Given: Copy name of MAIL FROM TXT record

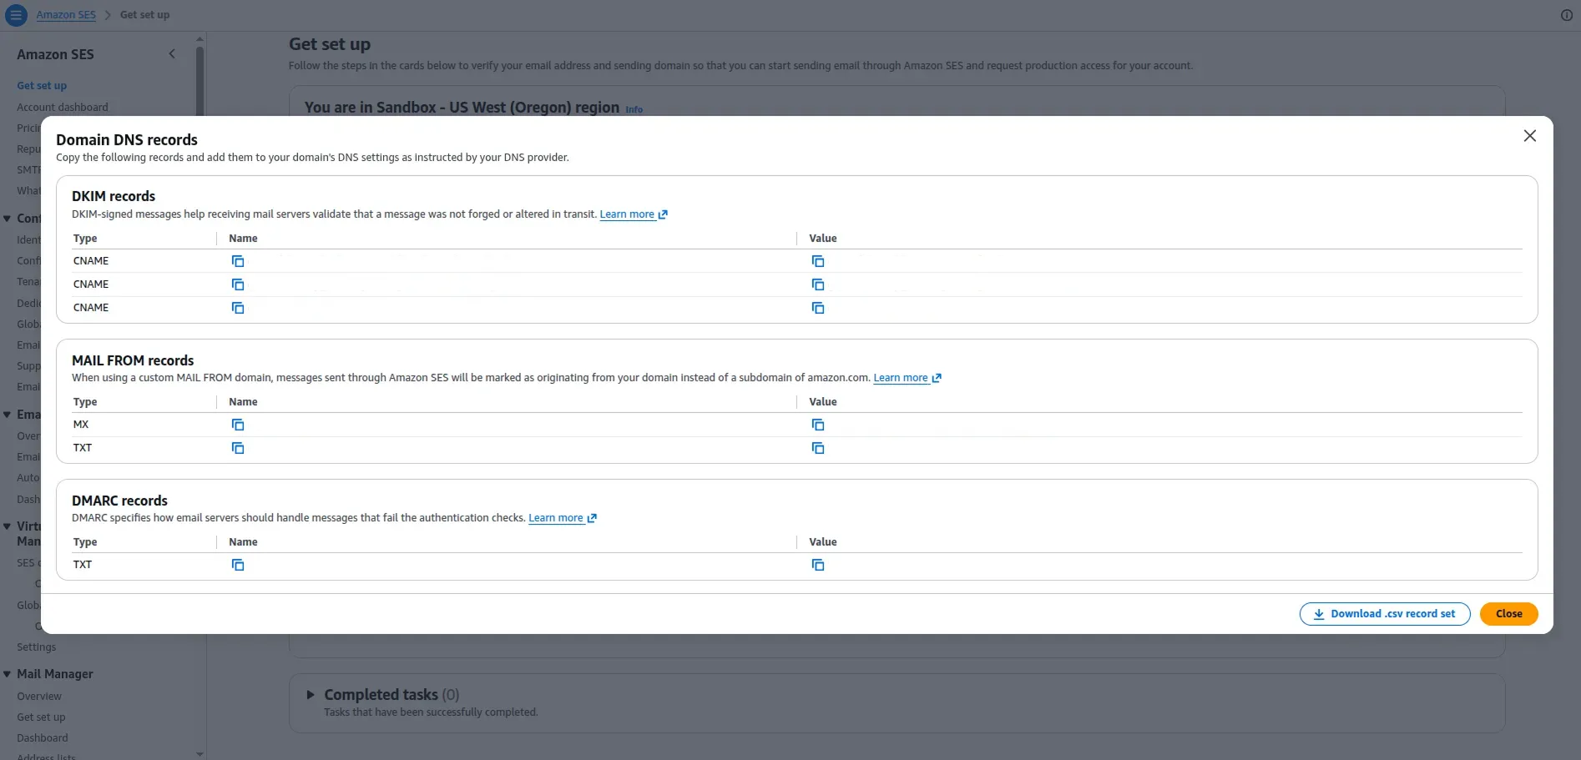Looking at the screenshot, I should pyautogui.click(x=238, y=448).
